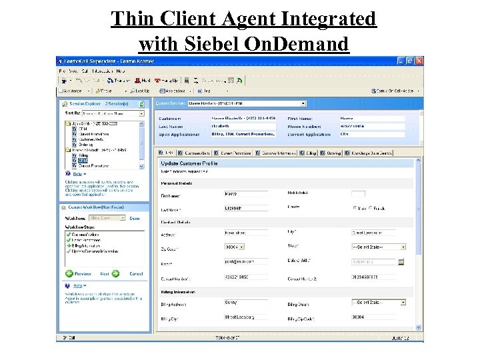Click the Session Explorer panel header icon

pos(65,104)
